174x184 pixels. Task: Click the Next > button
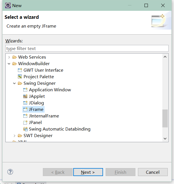[88, 172]
